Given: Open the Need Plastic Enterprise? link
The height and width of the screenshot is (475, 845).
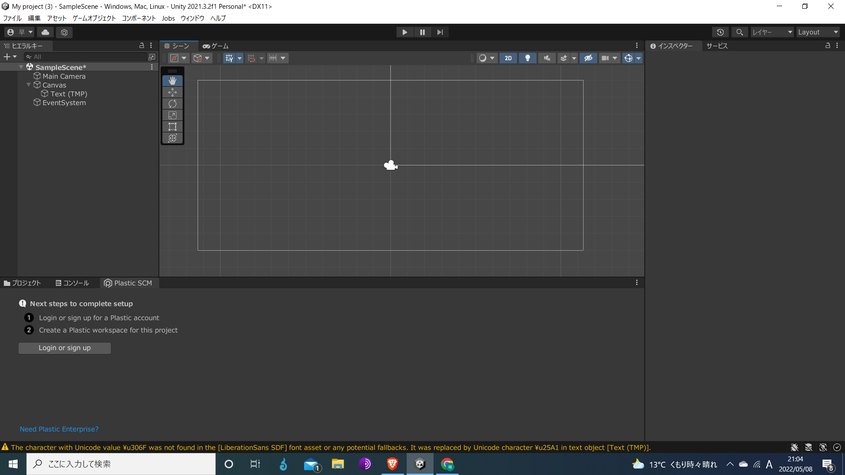Looking at the screenshot, I should click(x=59, y=429).
